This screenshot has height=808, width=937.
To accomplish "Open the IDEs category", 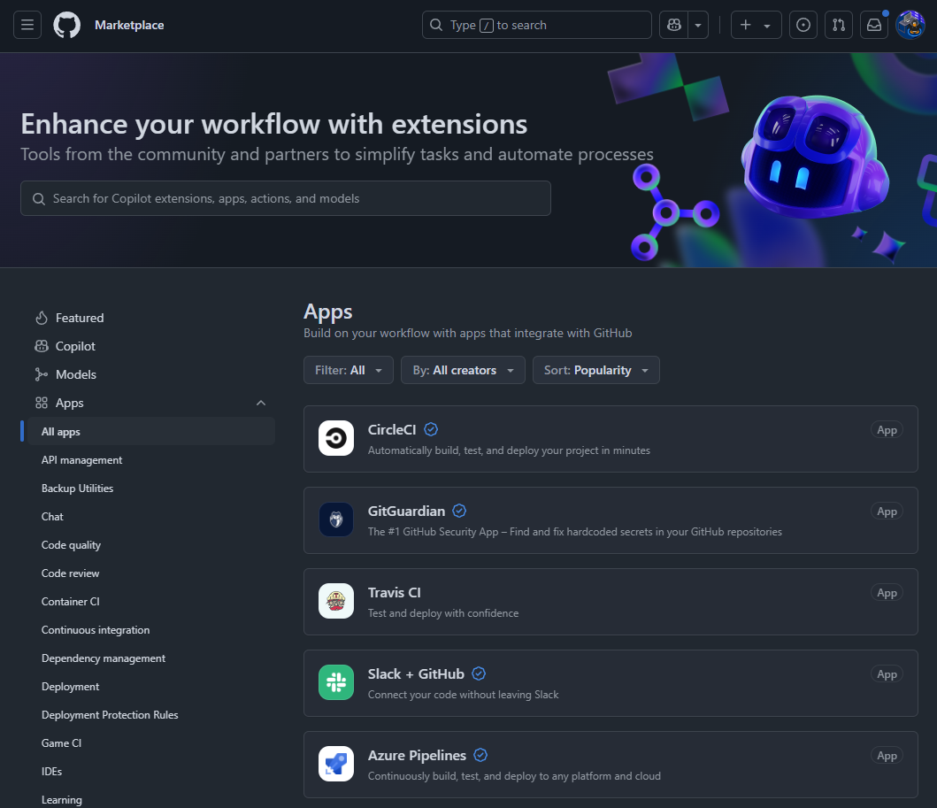I will coord(51,772).
